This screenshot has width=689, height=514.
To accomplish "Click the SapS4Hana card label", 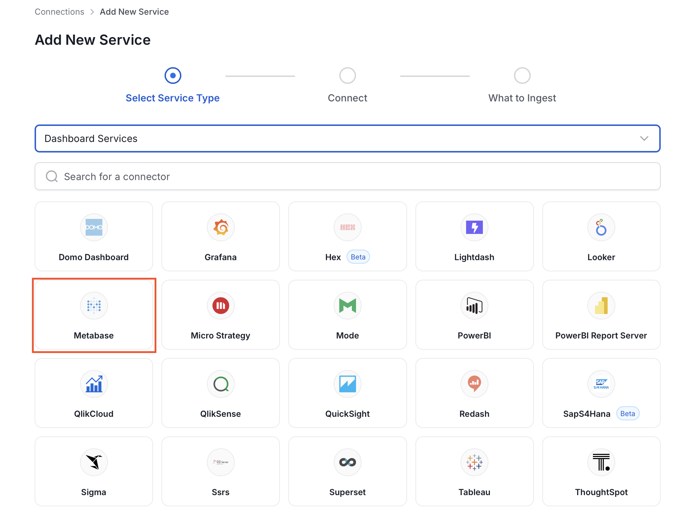I will pyautogui.click(x=587, y=414).
